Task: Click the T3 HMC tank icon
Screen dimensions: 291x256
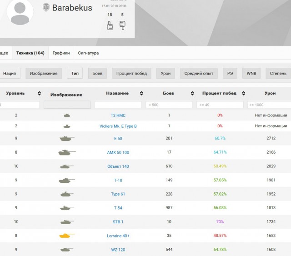Action: (67, 115)
